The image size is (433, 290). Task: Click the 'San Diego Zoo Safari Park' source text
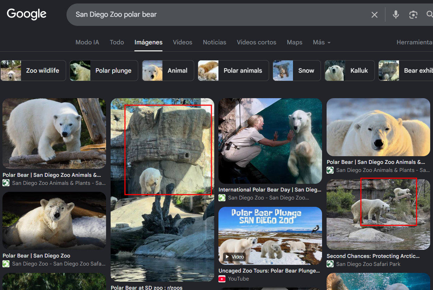[x=368, y=264]
